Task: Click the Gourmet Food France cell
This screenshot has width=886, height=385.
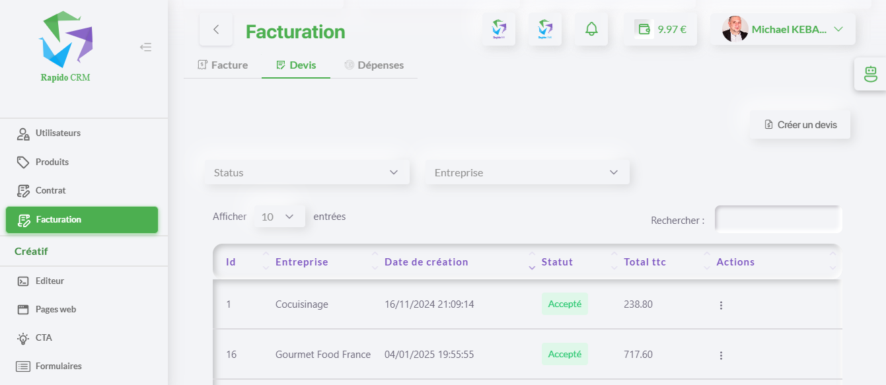Action: click(323, 355)
